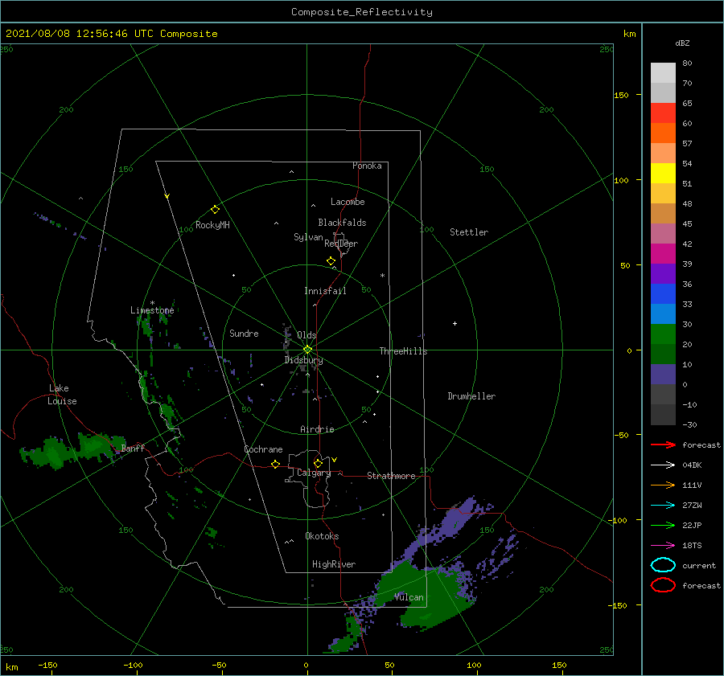Click the Strathmore label
Viewport: 724px width, 676px height.
(x=391, y=476)
